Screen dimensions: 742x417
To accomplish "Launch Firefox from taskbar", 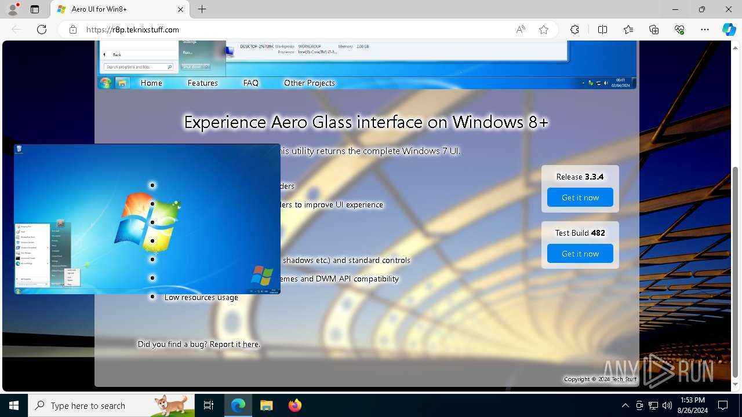I will 294,405.
